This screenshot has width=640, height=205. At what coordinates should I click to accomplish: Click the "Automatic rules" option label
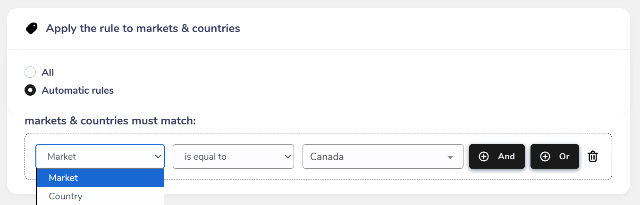(x=77, y=90)
